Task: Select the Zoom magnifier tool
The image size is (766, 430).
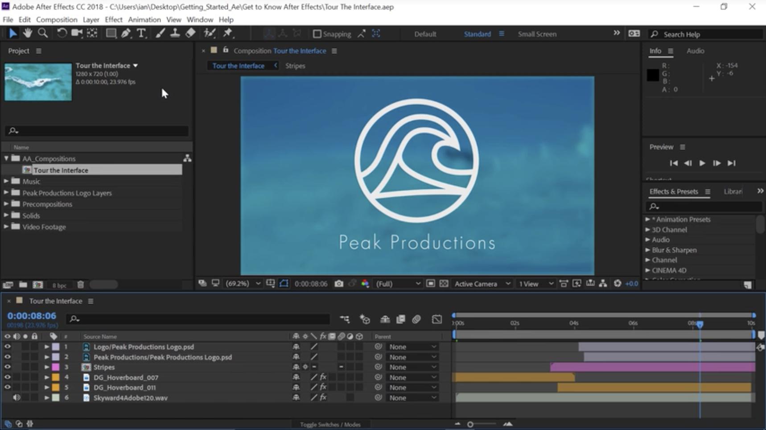Action: pos(43,33)
